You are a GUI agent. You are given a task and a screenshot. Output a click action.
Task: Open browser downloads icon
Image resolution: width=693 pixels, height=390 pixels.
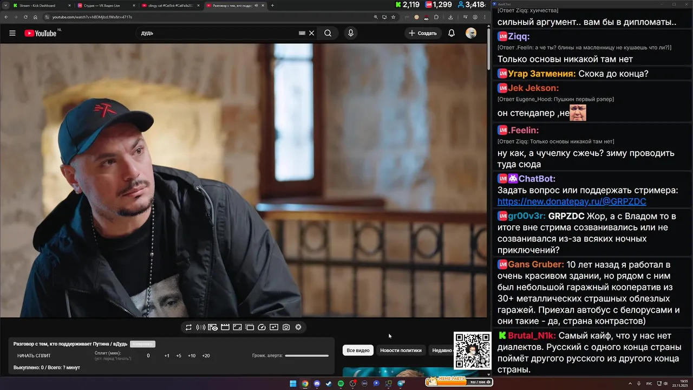coord(450,17)
